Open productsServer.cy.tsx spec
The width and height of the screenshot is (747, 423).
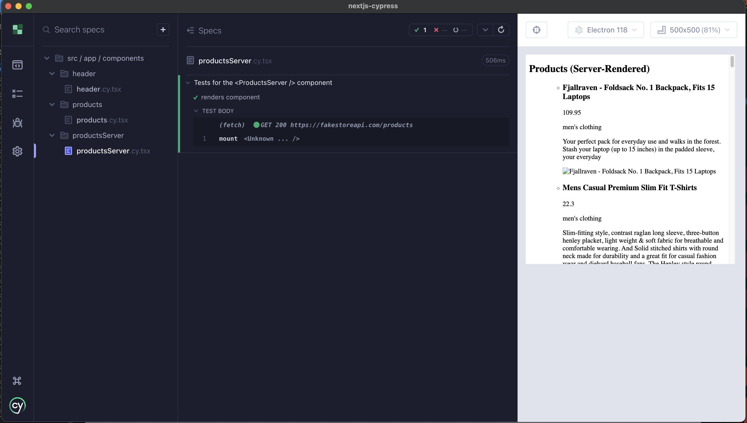(113, 151)
